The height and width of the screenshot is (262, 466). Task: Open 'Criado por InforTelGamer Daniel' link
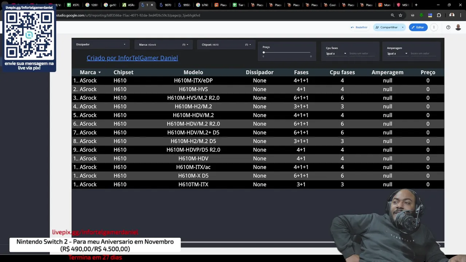pos(132,58)
